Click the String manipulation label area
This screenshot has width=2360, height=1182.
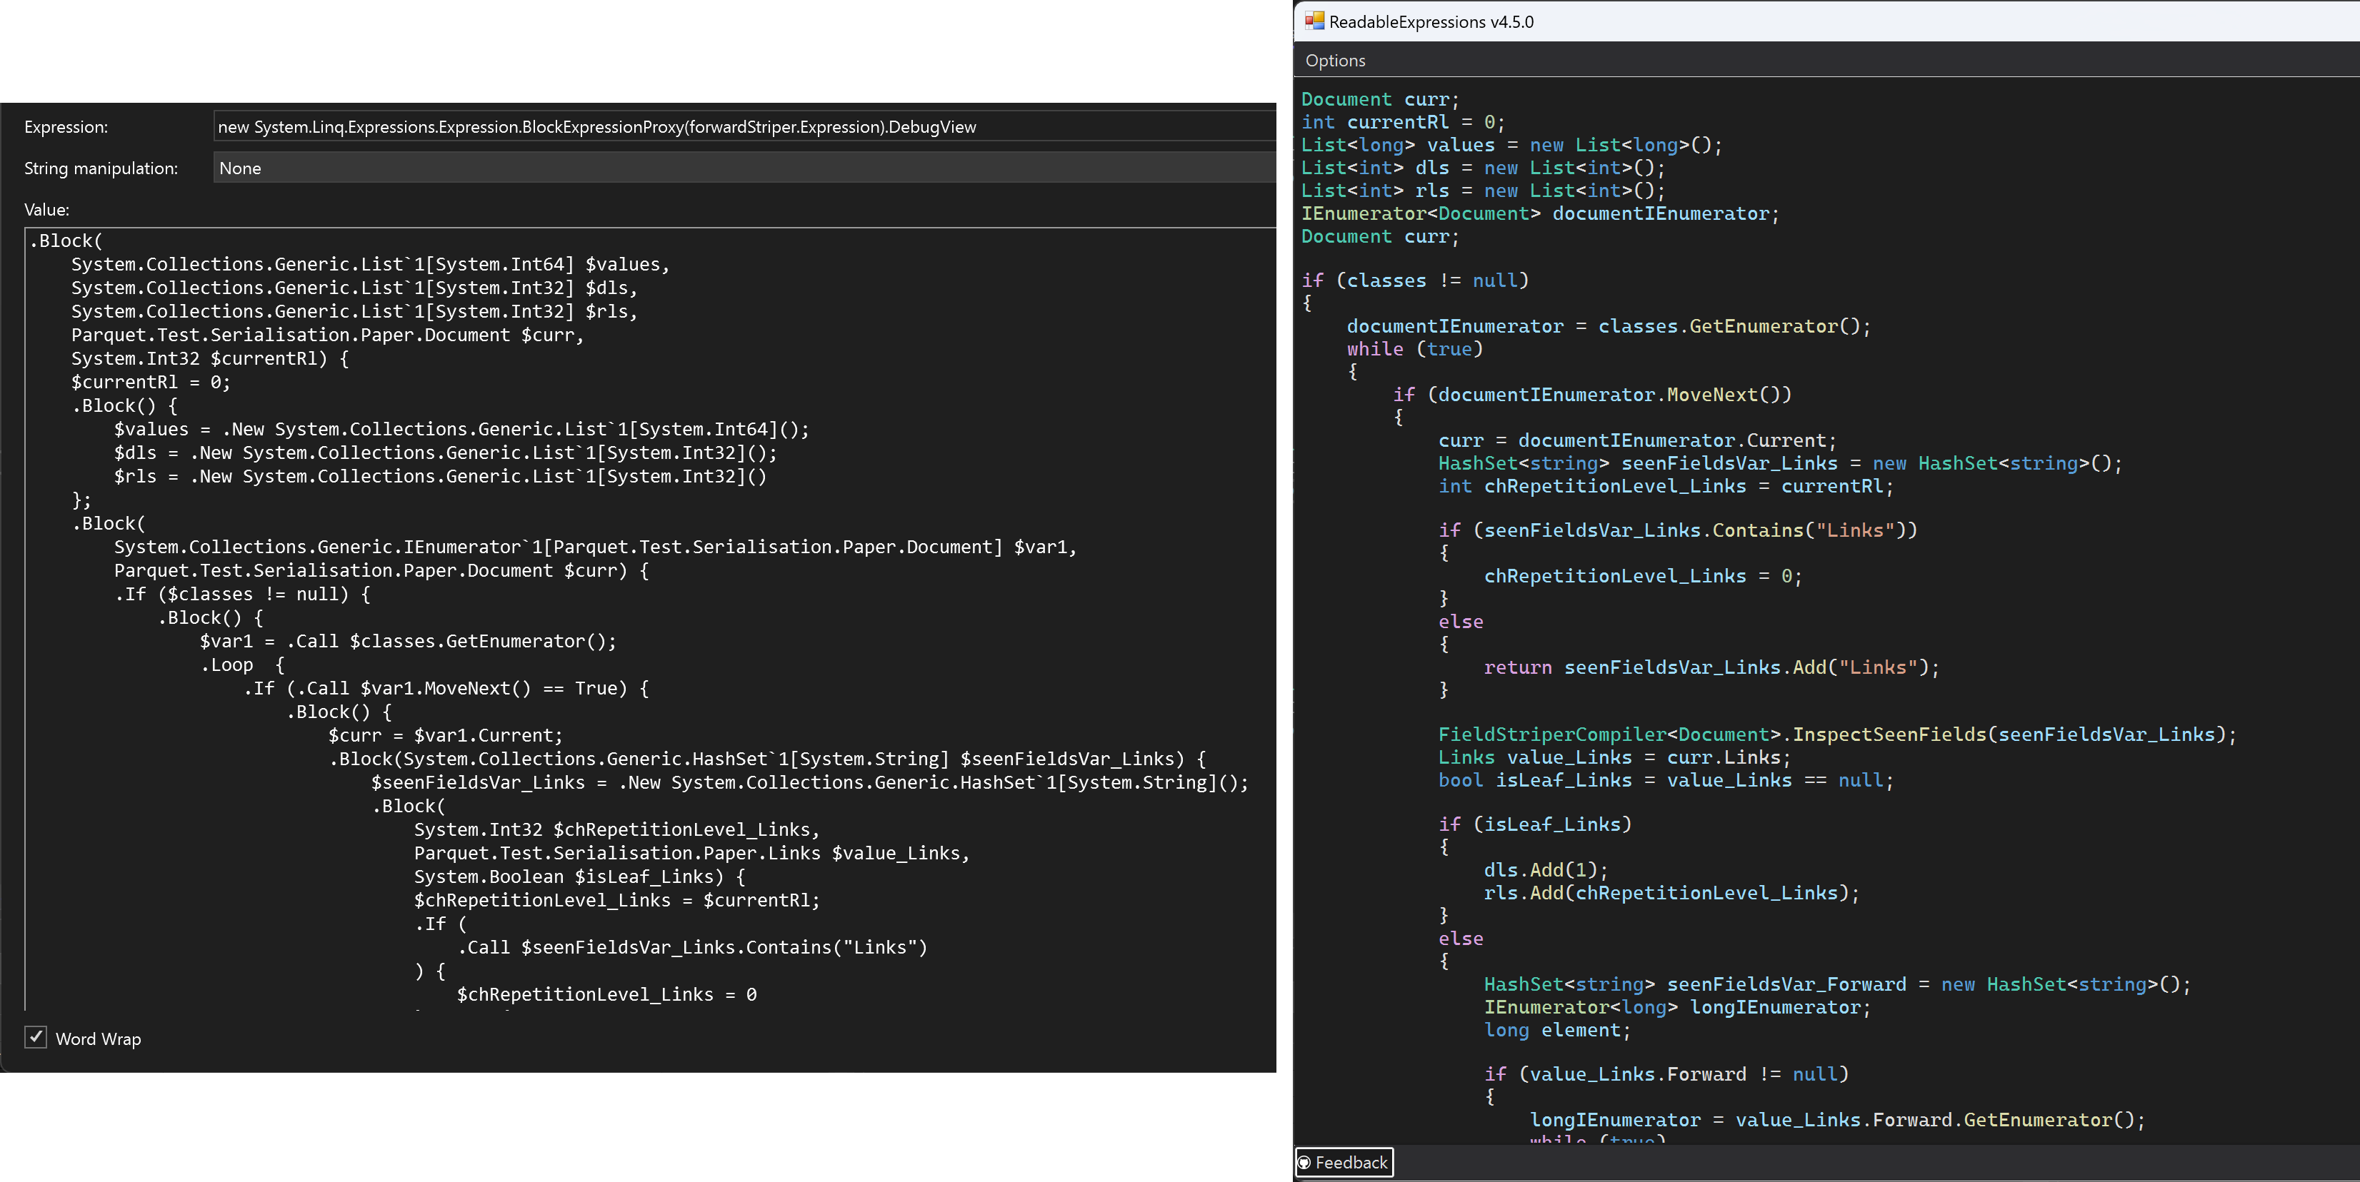(99, 167)
